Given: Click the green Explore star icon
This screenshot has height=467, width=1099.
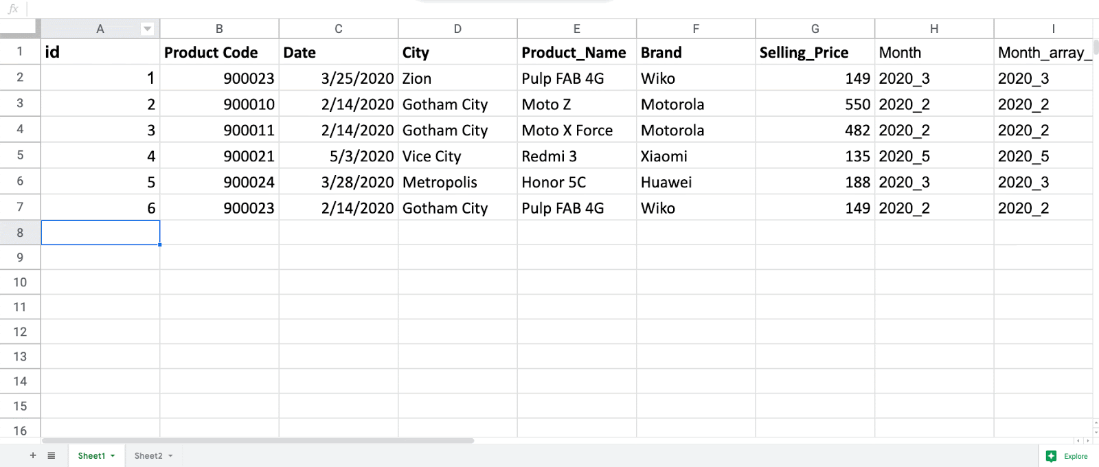Looking at the screenshot, I should click(1051, 456).
